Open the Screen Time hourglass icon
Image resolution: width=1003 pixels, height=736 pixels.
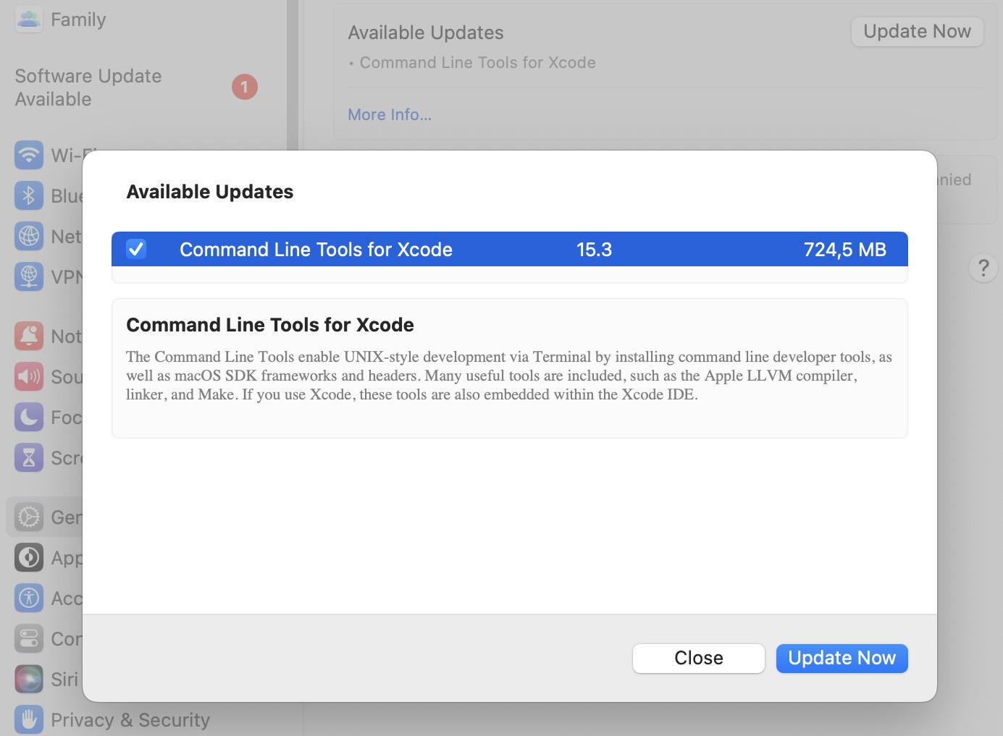28,457
